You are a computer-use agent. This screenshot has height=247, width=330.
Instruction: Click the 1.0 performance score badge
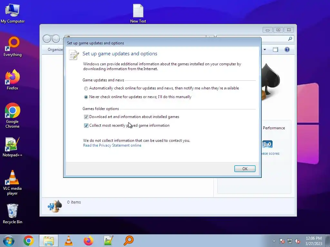pyautogui.click(x=267, y=144)
